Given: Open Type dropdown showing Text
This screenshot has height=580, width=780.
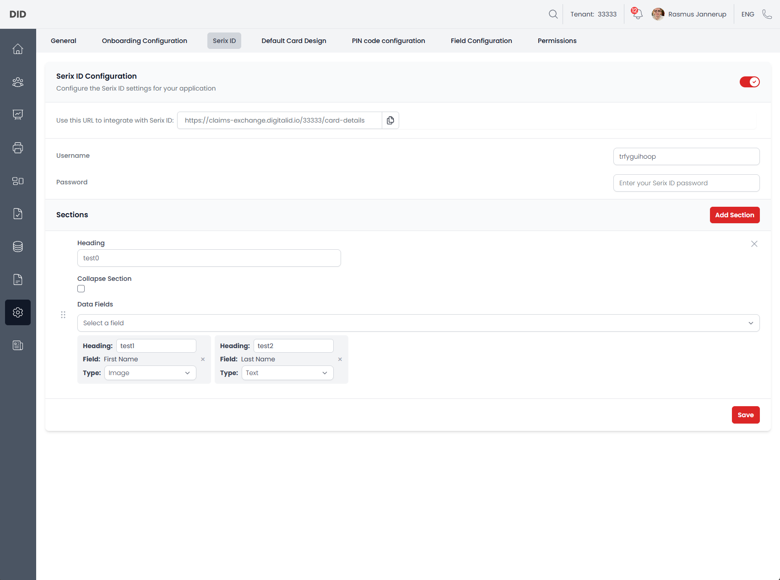Looking at the screenshot, I should click(x=287, y=373).
